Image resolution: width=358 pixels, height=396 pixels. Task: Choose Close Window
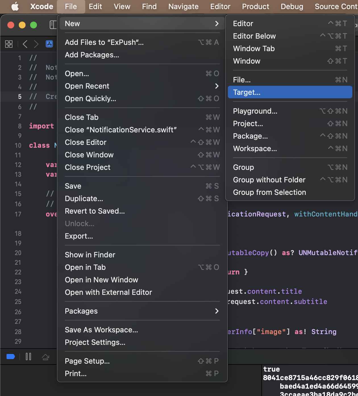click(x=142, y=155)
